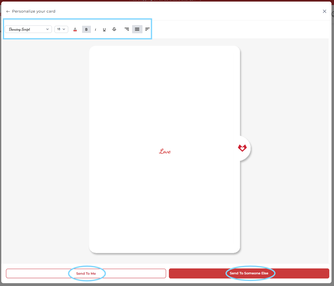Align text to the right
The width and height of the screenshot is (334, 286).
click(127, 29)
